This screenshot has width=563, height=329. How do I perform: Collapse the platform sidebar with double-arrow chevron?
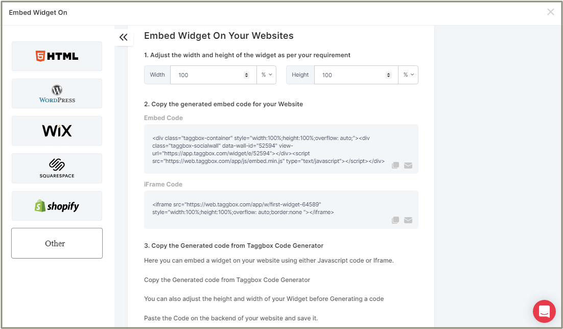123,37
